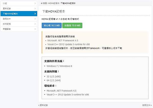The height and width of the screenshot is (108, 153).
Task: Click the chevron arrow on 問題留言 row
Action: click(x=35, y=29)
